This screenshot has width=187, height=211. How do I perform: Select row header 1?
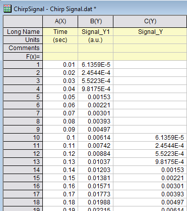pyautogui.click(x=23, y=65)
